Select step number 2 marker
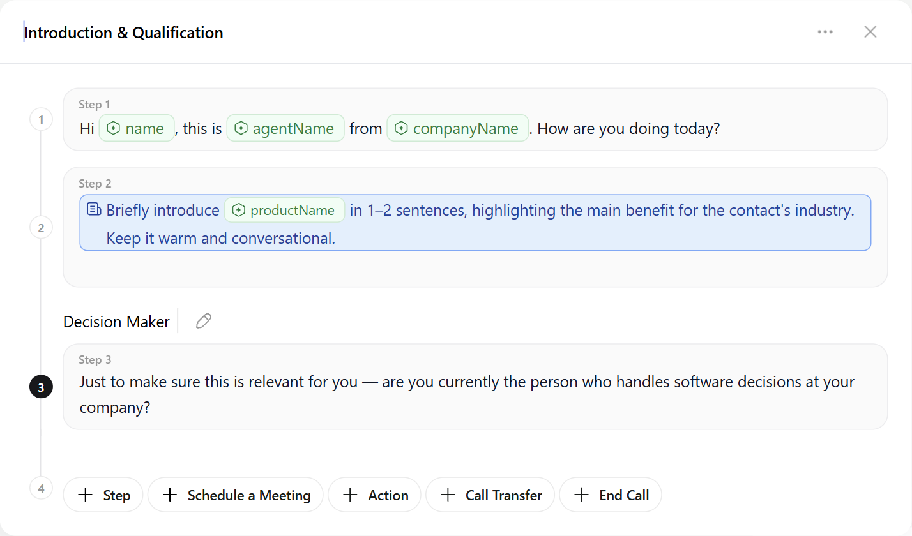Viewport: 912px width, 536px height. coord(41,228)
